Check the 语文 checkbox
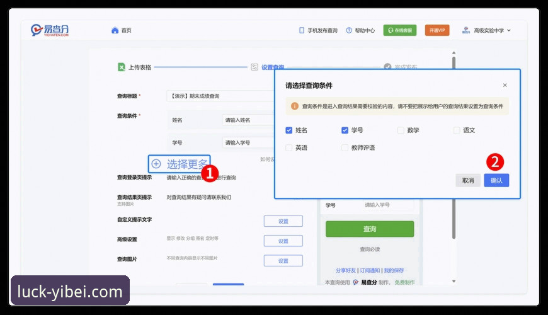 coord(457,130)
